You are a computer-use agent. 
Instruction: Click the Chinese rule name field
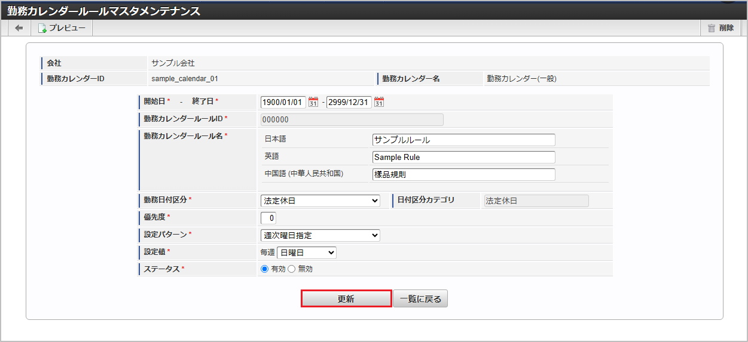(463, 174)
